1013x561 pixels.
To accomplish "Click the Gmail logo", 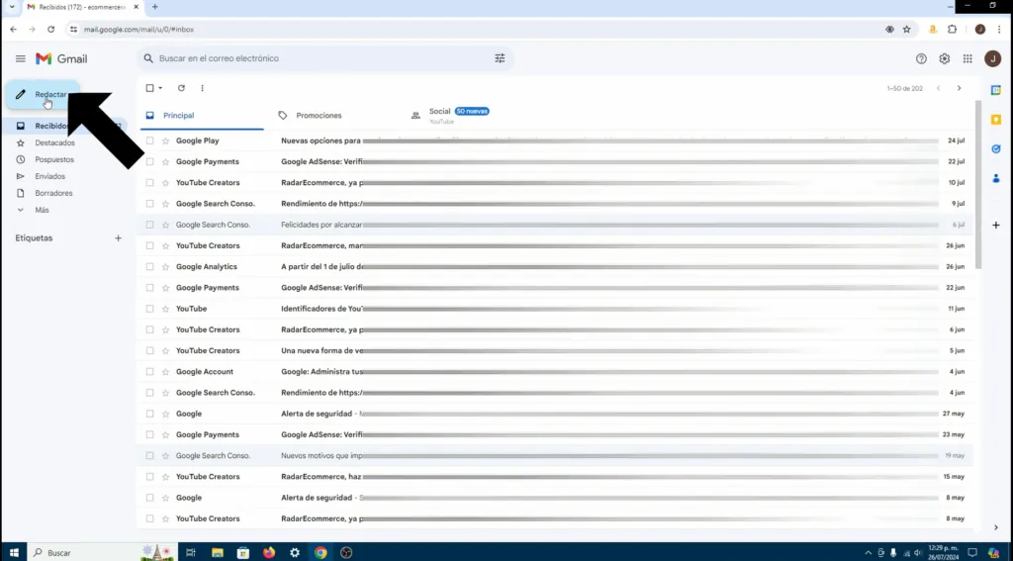I will [61, 58].
